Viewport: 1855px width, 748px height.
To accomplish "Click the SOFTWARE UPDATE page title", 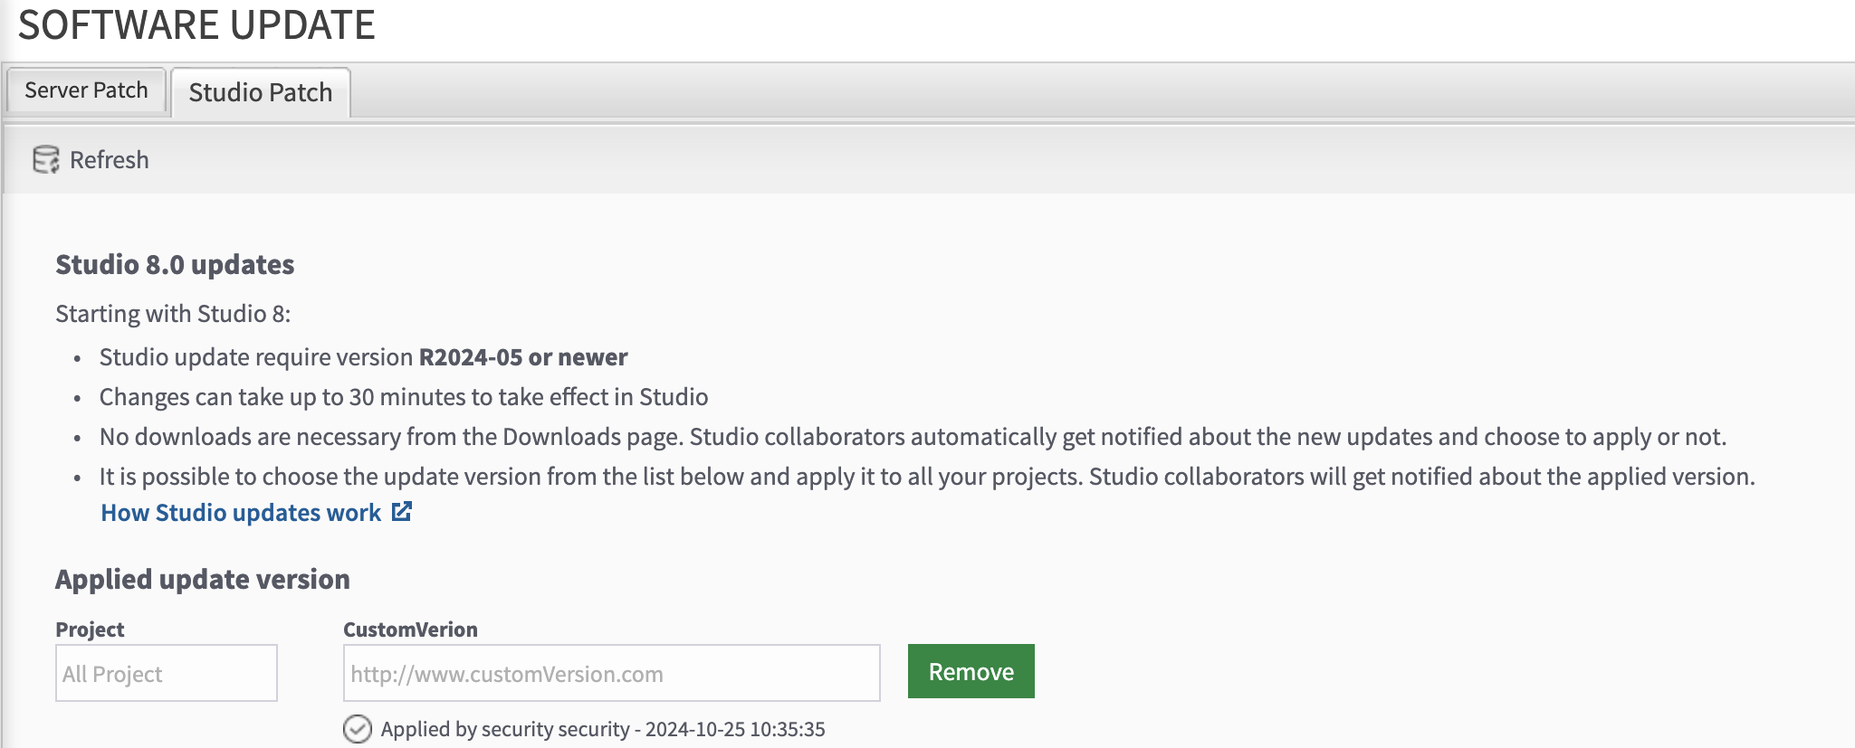I will [196, 24].
